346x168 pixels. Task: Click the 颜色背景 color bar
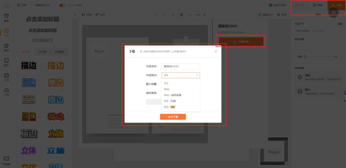pos(318,47)
